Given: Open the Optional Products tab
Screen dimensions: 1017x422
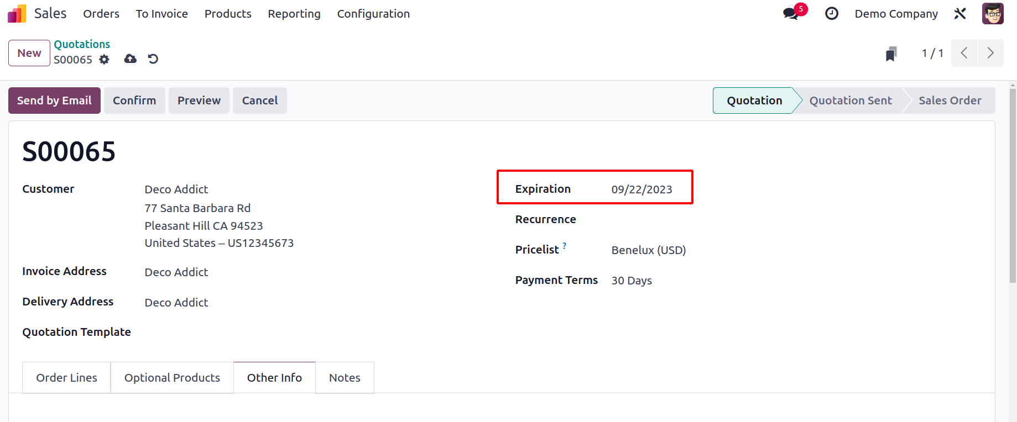Looking at the screenshot, I should (x=172, y=378).
